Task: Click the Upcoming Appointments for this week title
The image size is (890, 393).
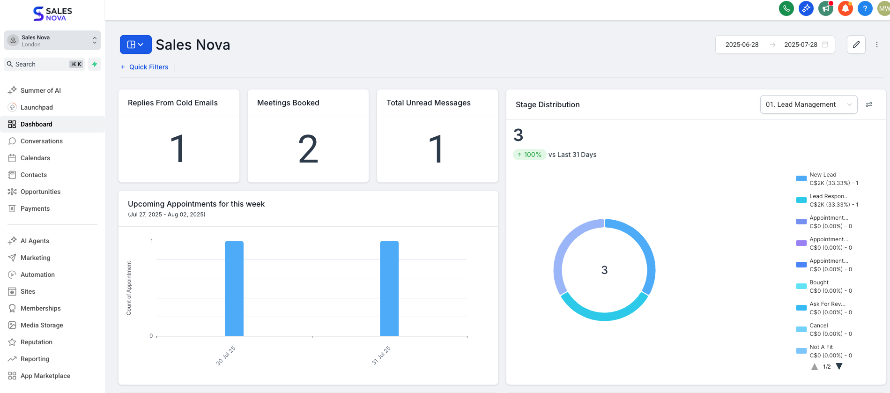Action: tap(196, 204)
